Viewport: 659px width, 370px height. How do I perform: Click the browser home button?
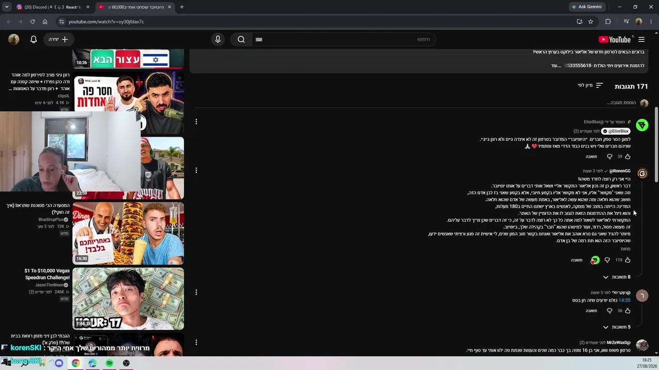click(x=45, y=22)
